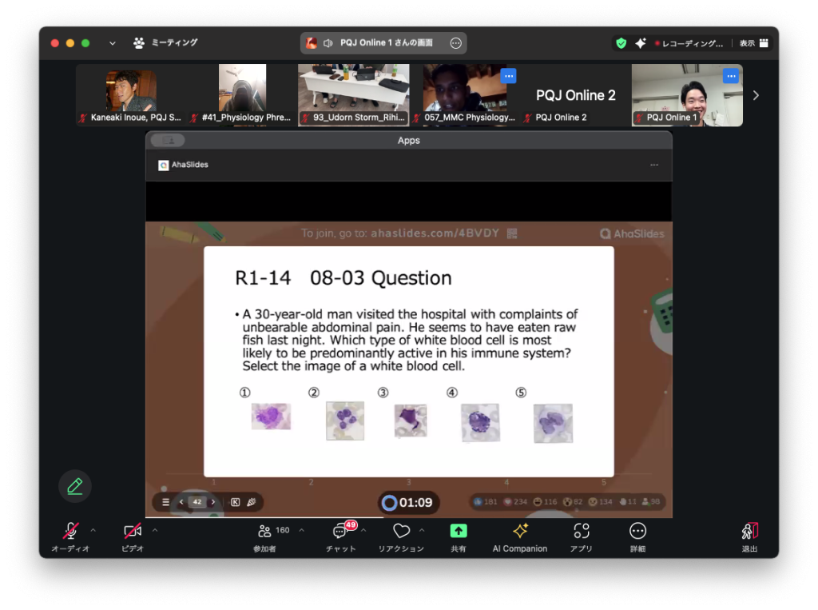The image size is (818, 610).
Task: Expand video options chevron
Action: pos(155,530)
